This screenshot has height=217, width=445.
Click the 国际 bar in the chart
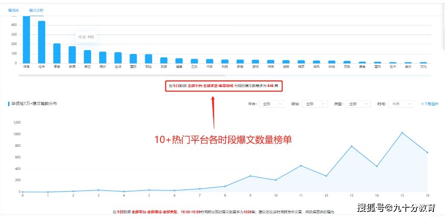click(133, 58)
